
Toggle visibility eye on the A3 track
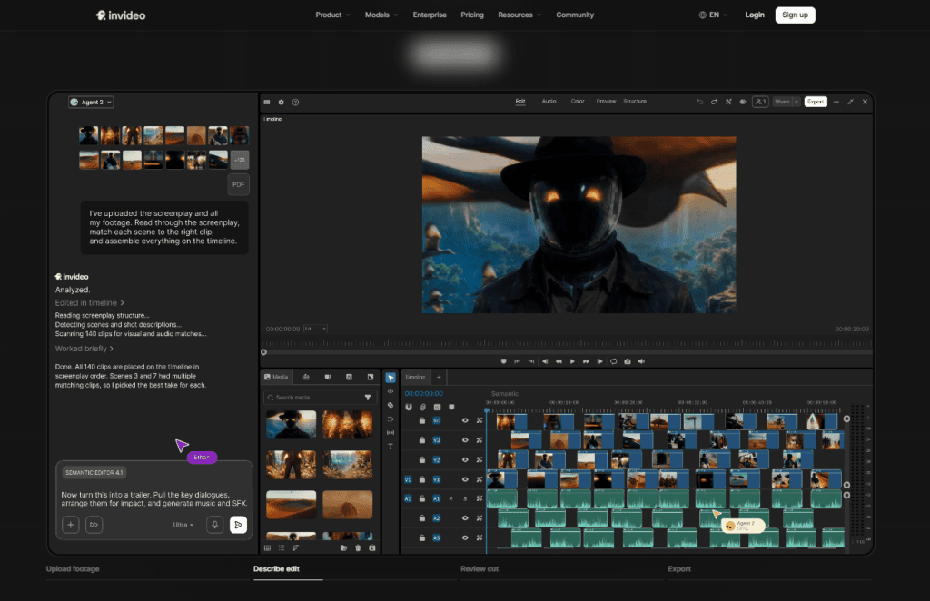pos(465,538)
